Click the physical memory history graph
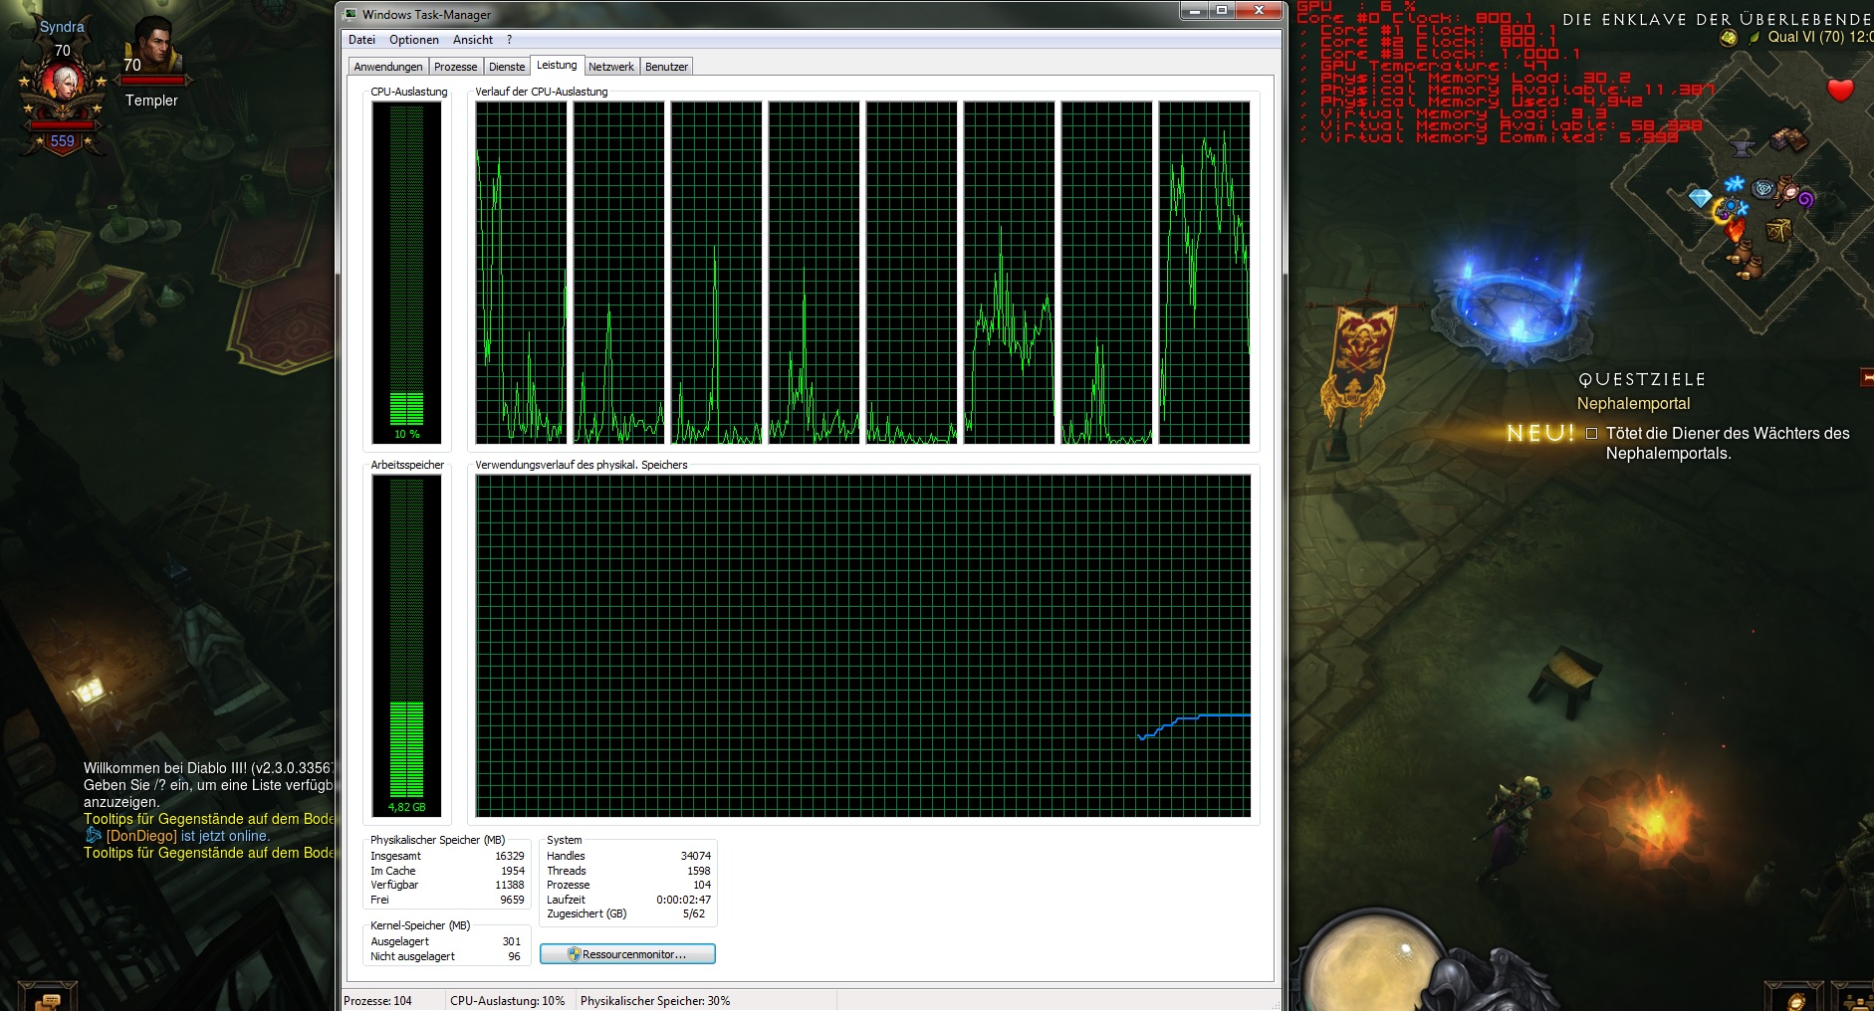The width and height of the screenshot is (1874, 1011). (x=863, y=646)
